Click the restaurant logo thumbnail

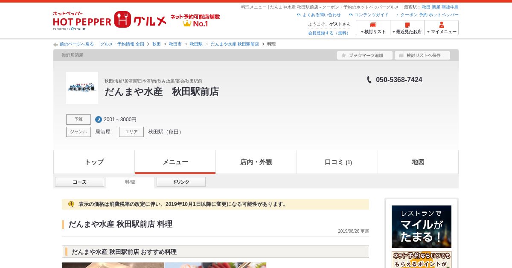click(82, 88)
